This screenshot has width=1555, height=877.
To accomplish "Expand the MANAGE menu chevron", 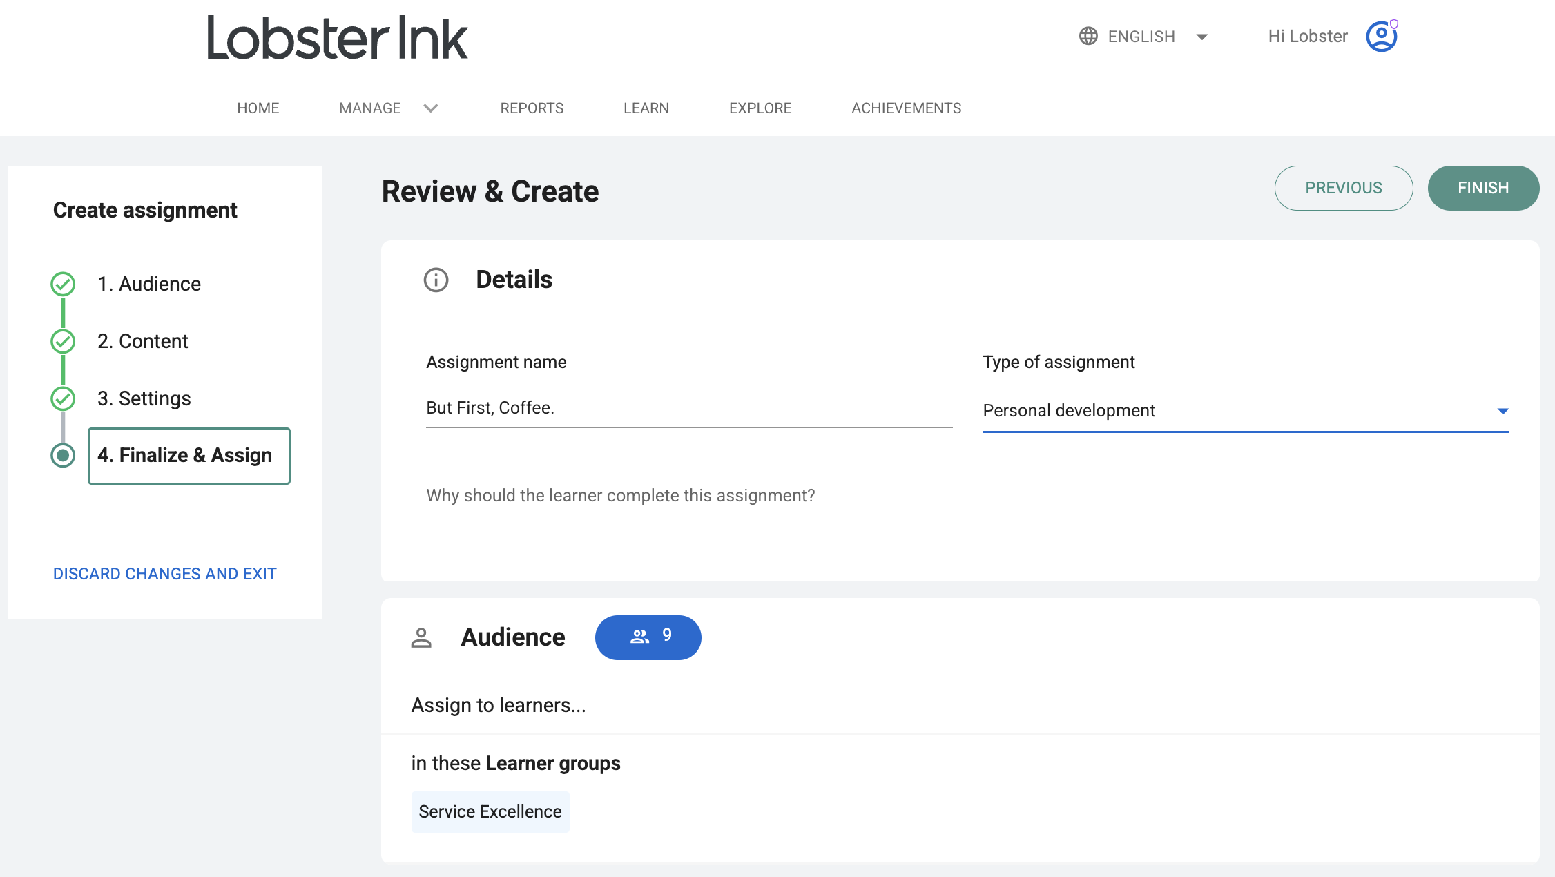I will (x=431, y=108).
